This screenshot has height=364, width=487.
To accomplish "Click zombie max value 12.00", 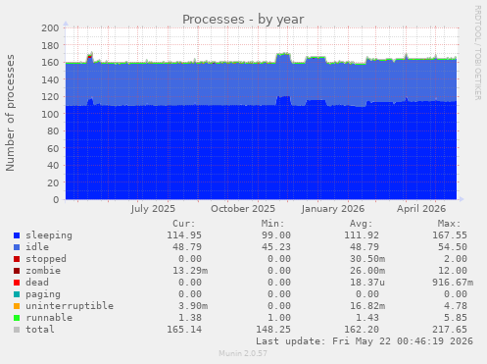I will 453,271.
